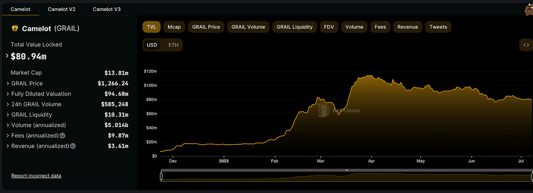Image resolution: width=533 pixels, height=193 pixels.
Task: Toggle the TVL chart metric
Action: 152,27
